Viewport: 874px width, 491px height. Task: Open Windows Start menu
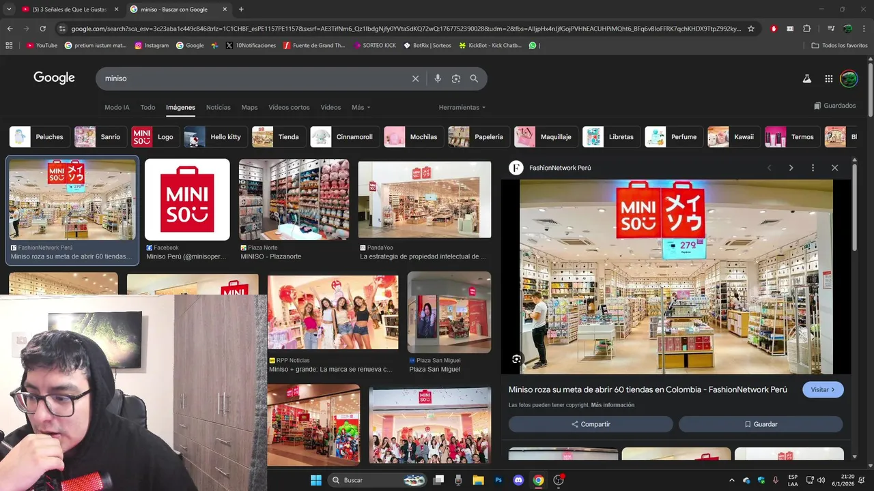[x=316, y=480]
